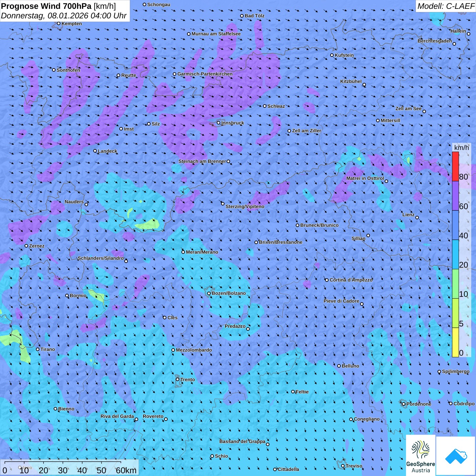Click the GeoSphere Austria logo
Image resolution: width=476 pixels, height=476 pixels.
(x=421, y=455)
